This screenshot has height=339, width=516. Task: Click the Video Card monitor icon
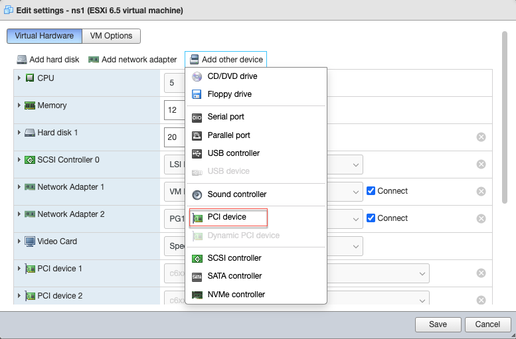pos(30,241)
